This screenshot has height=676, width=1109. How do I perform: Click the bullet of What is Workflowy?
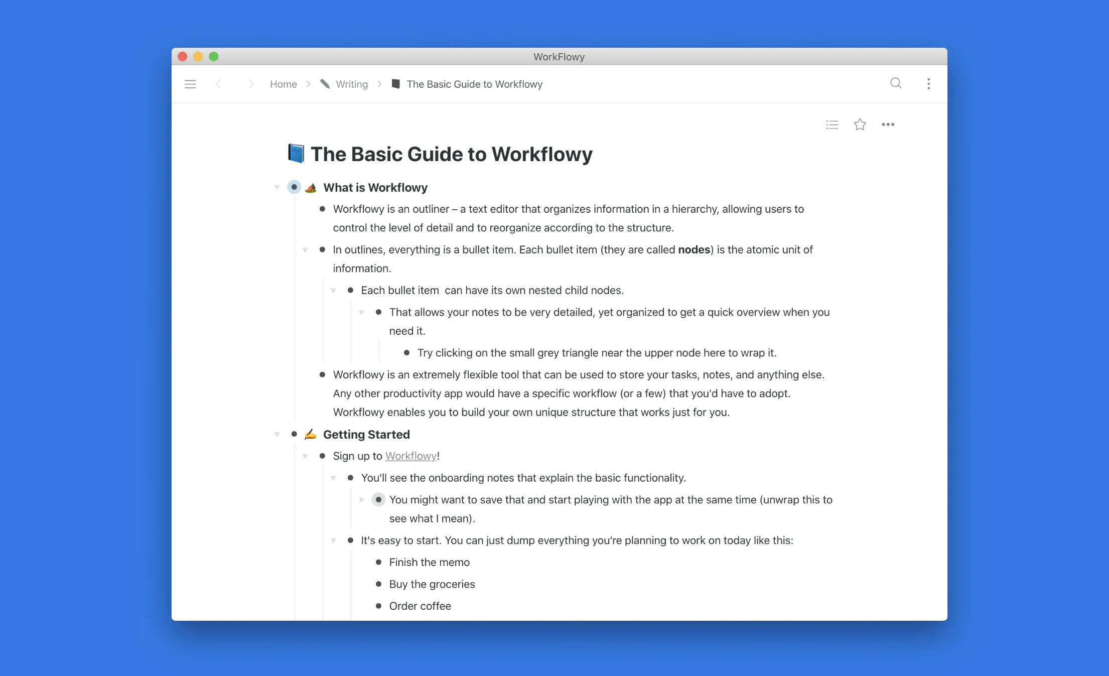coord(294,187)
